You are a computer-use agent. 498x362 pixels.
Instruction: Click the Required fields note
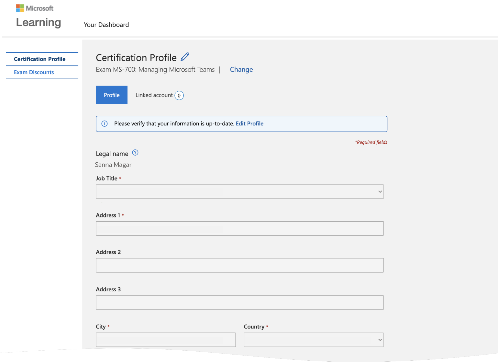click(x=371, y=142)
